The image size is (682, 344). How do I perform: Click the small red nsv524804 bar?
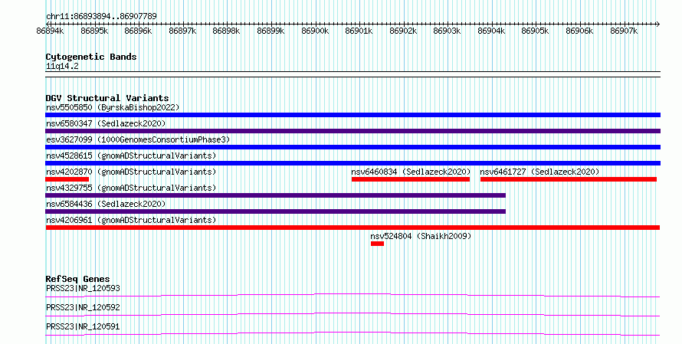(x=378, y=244)
